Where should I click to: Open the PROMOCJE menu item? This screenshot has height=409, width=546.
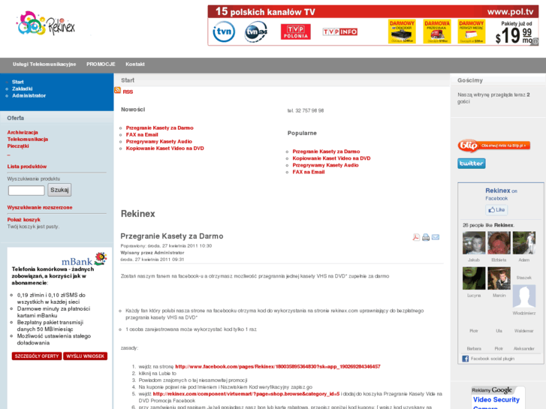[101, 65]
